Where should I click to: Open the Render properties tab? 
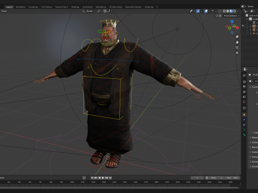(x=244, y=81)
